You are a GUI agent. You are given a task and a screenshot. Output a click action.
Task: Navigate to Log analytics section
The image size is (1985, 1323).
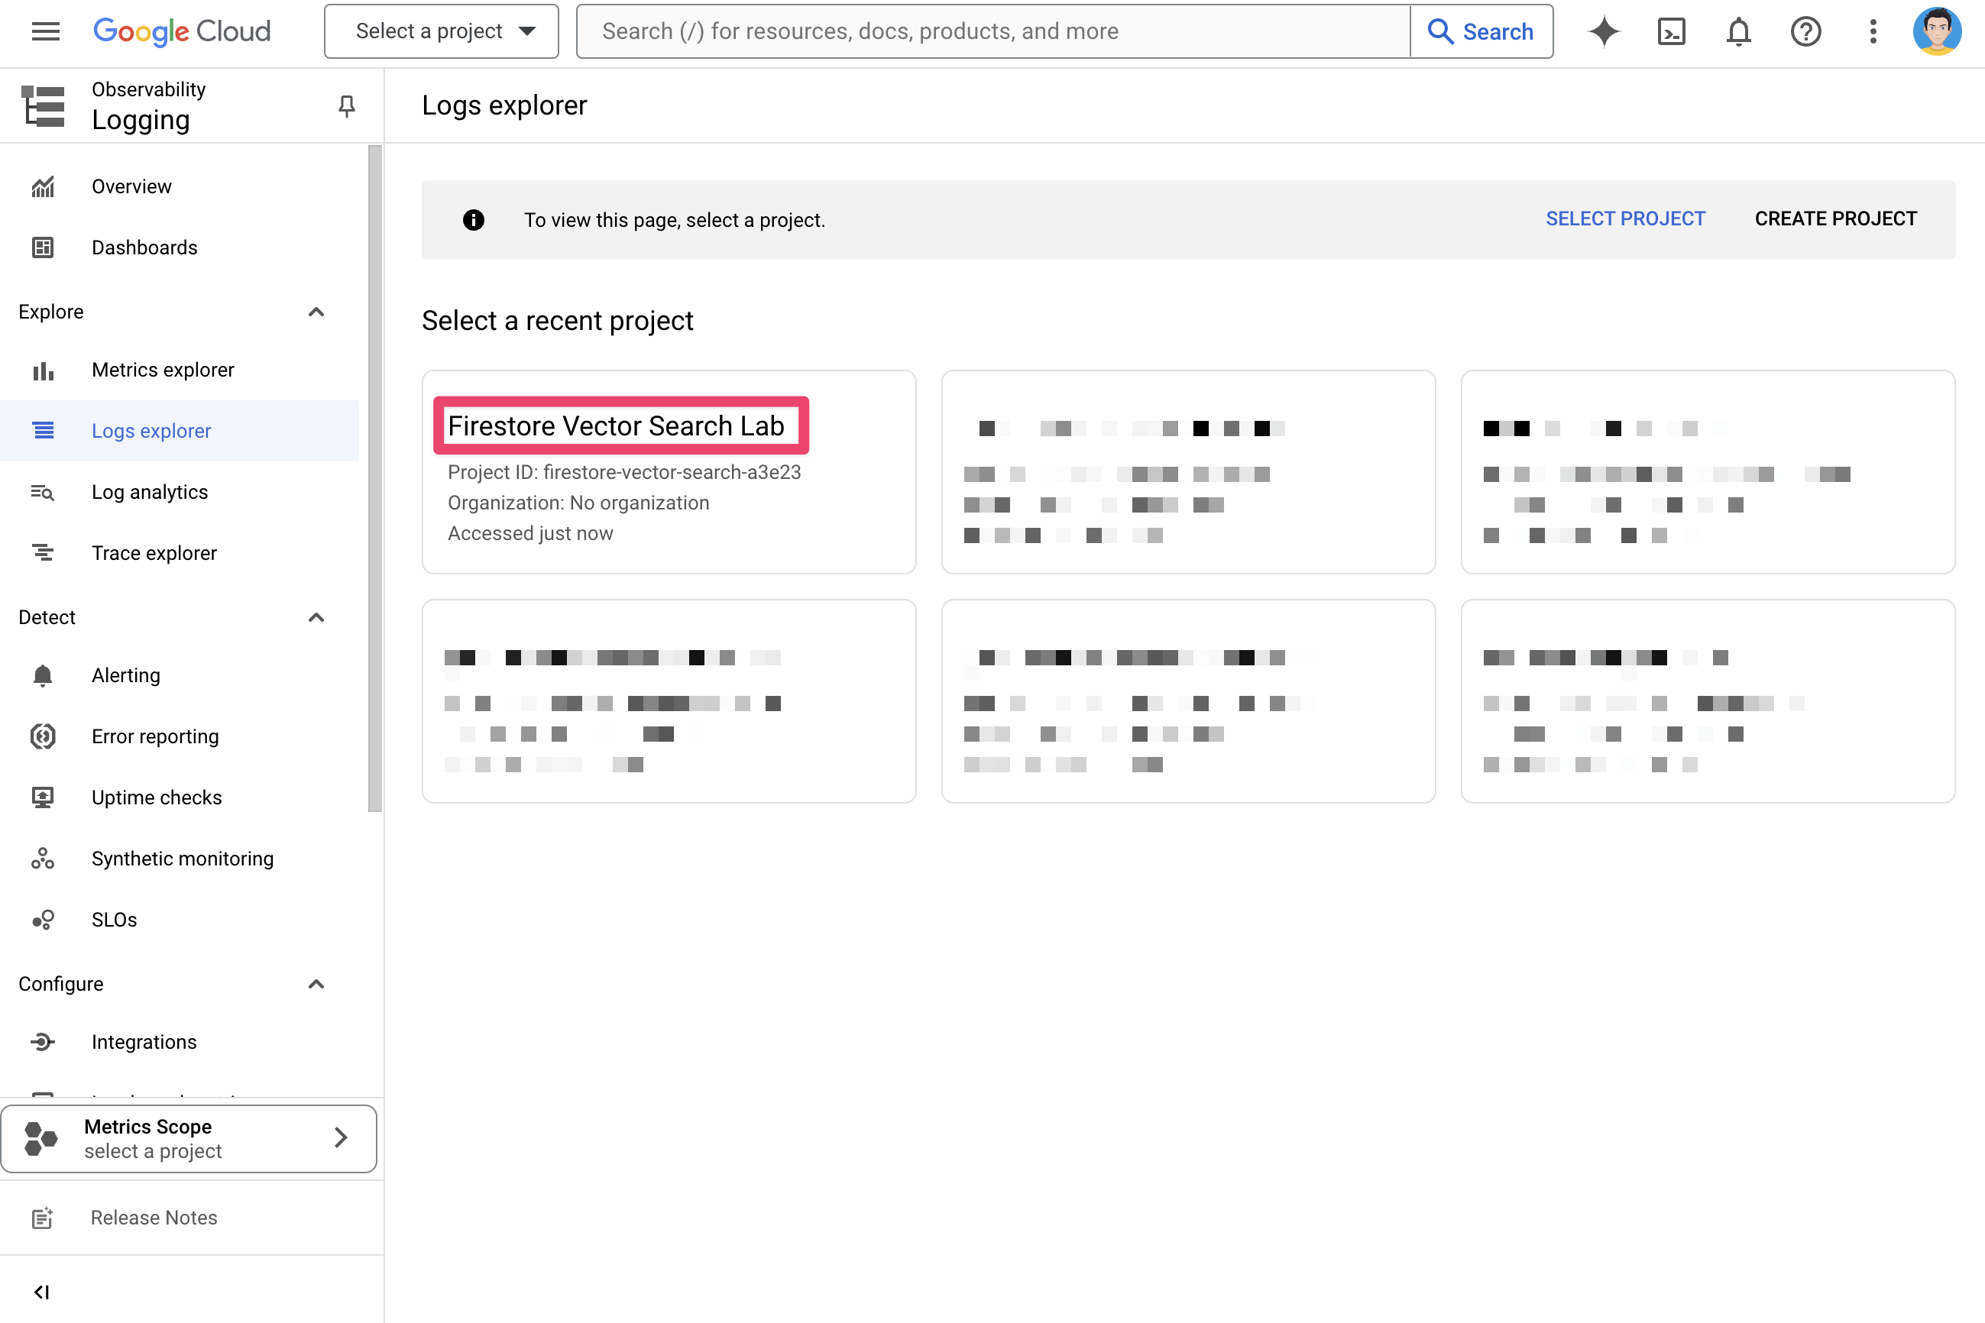(x=149, y=492)
